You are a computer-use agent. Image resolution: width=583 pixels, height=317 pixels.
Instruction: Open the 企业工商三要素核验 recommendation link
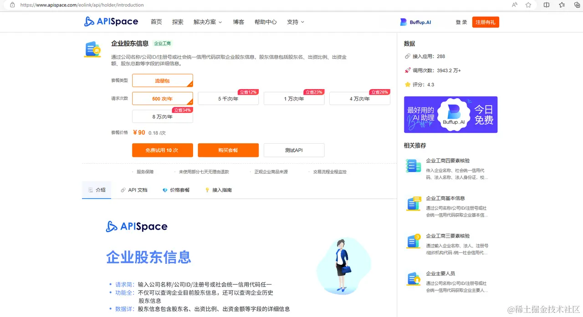[448, 236]
